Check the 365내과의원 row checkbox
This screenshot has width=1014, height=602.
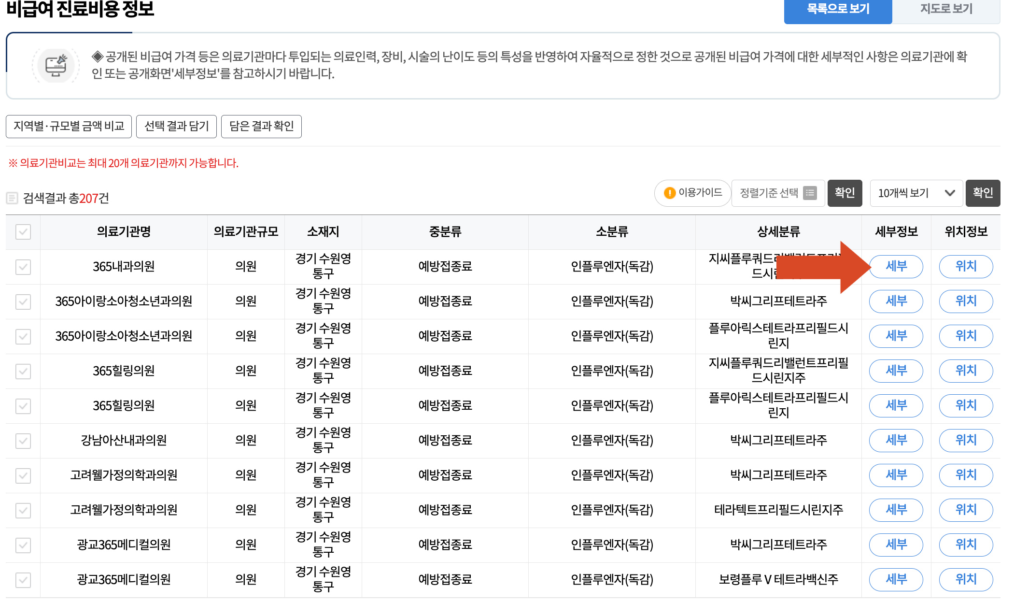click(23, 267)
